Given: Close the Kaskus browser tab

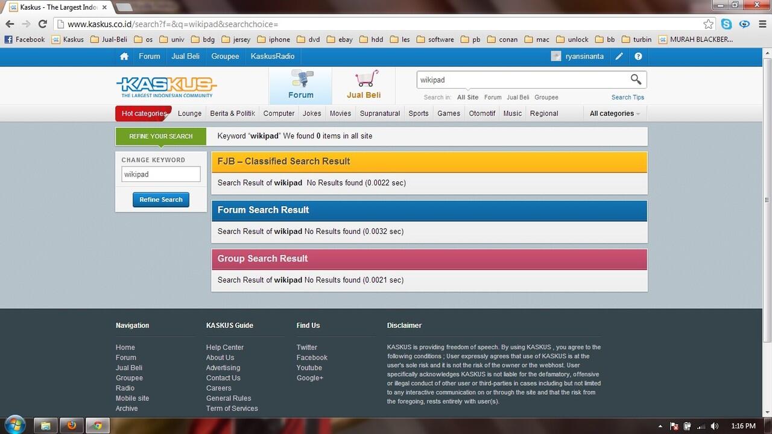Looking at the screenshot, I should pyautogui.click(x=104, y=8).
